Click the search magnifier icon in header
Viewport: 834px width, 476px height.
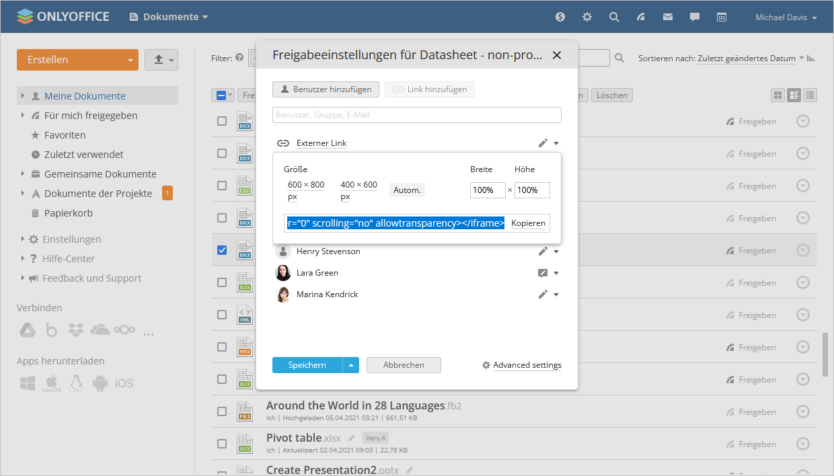[614, 17]
